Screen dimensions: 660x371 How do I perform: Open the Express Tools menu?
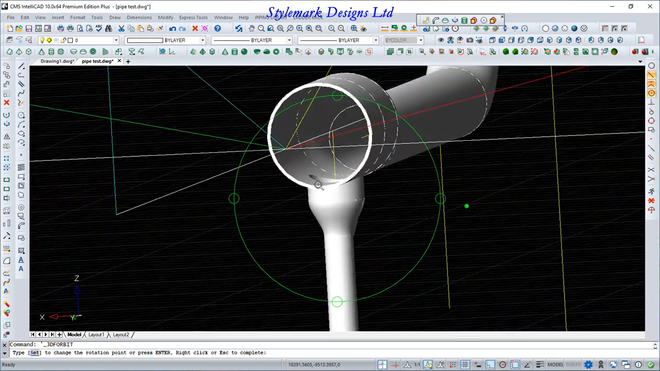pyautogui.click(x=193, y=17)
